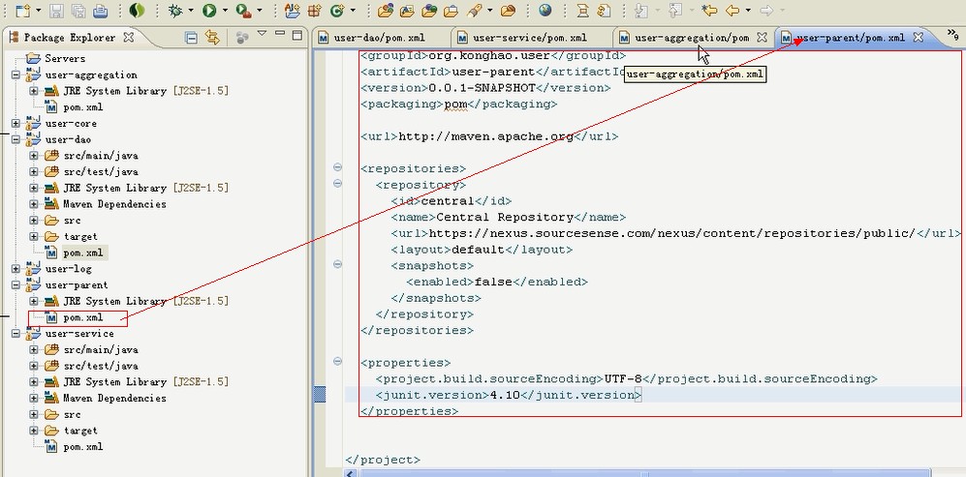The width and height of the screenshot is (966, 477).
Task: Click the green Run button icon
Action: coord(208,11)
